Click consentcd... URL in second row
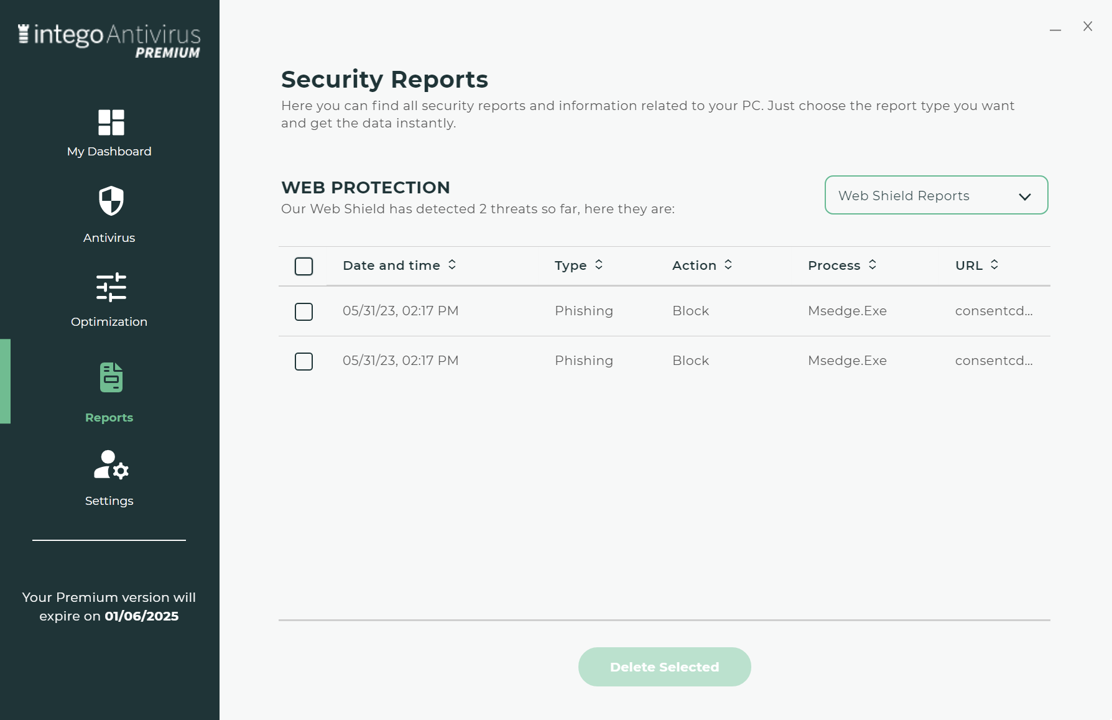Viewport: 1112px width, 720px height. point(994,361)
